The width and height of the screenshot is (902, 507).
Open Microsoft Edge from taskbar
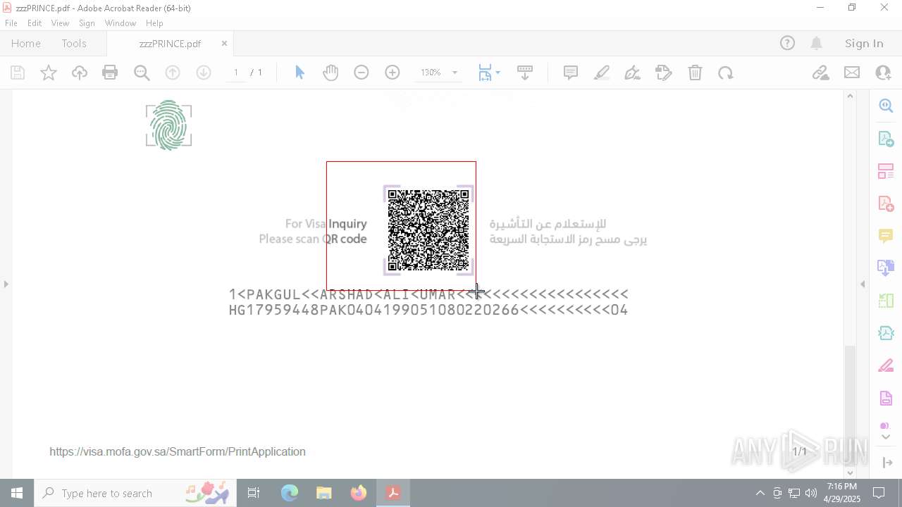(290, 493)
